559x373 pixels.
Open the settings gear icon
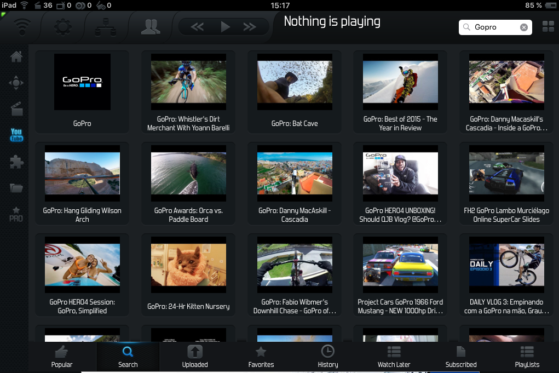click(62, 27)
